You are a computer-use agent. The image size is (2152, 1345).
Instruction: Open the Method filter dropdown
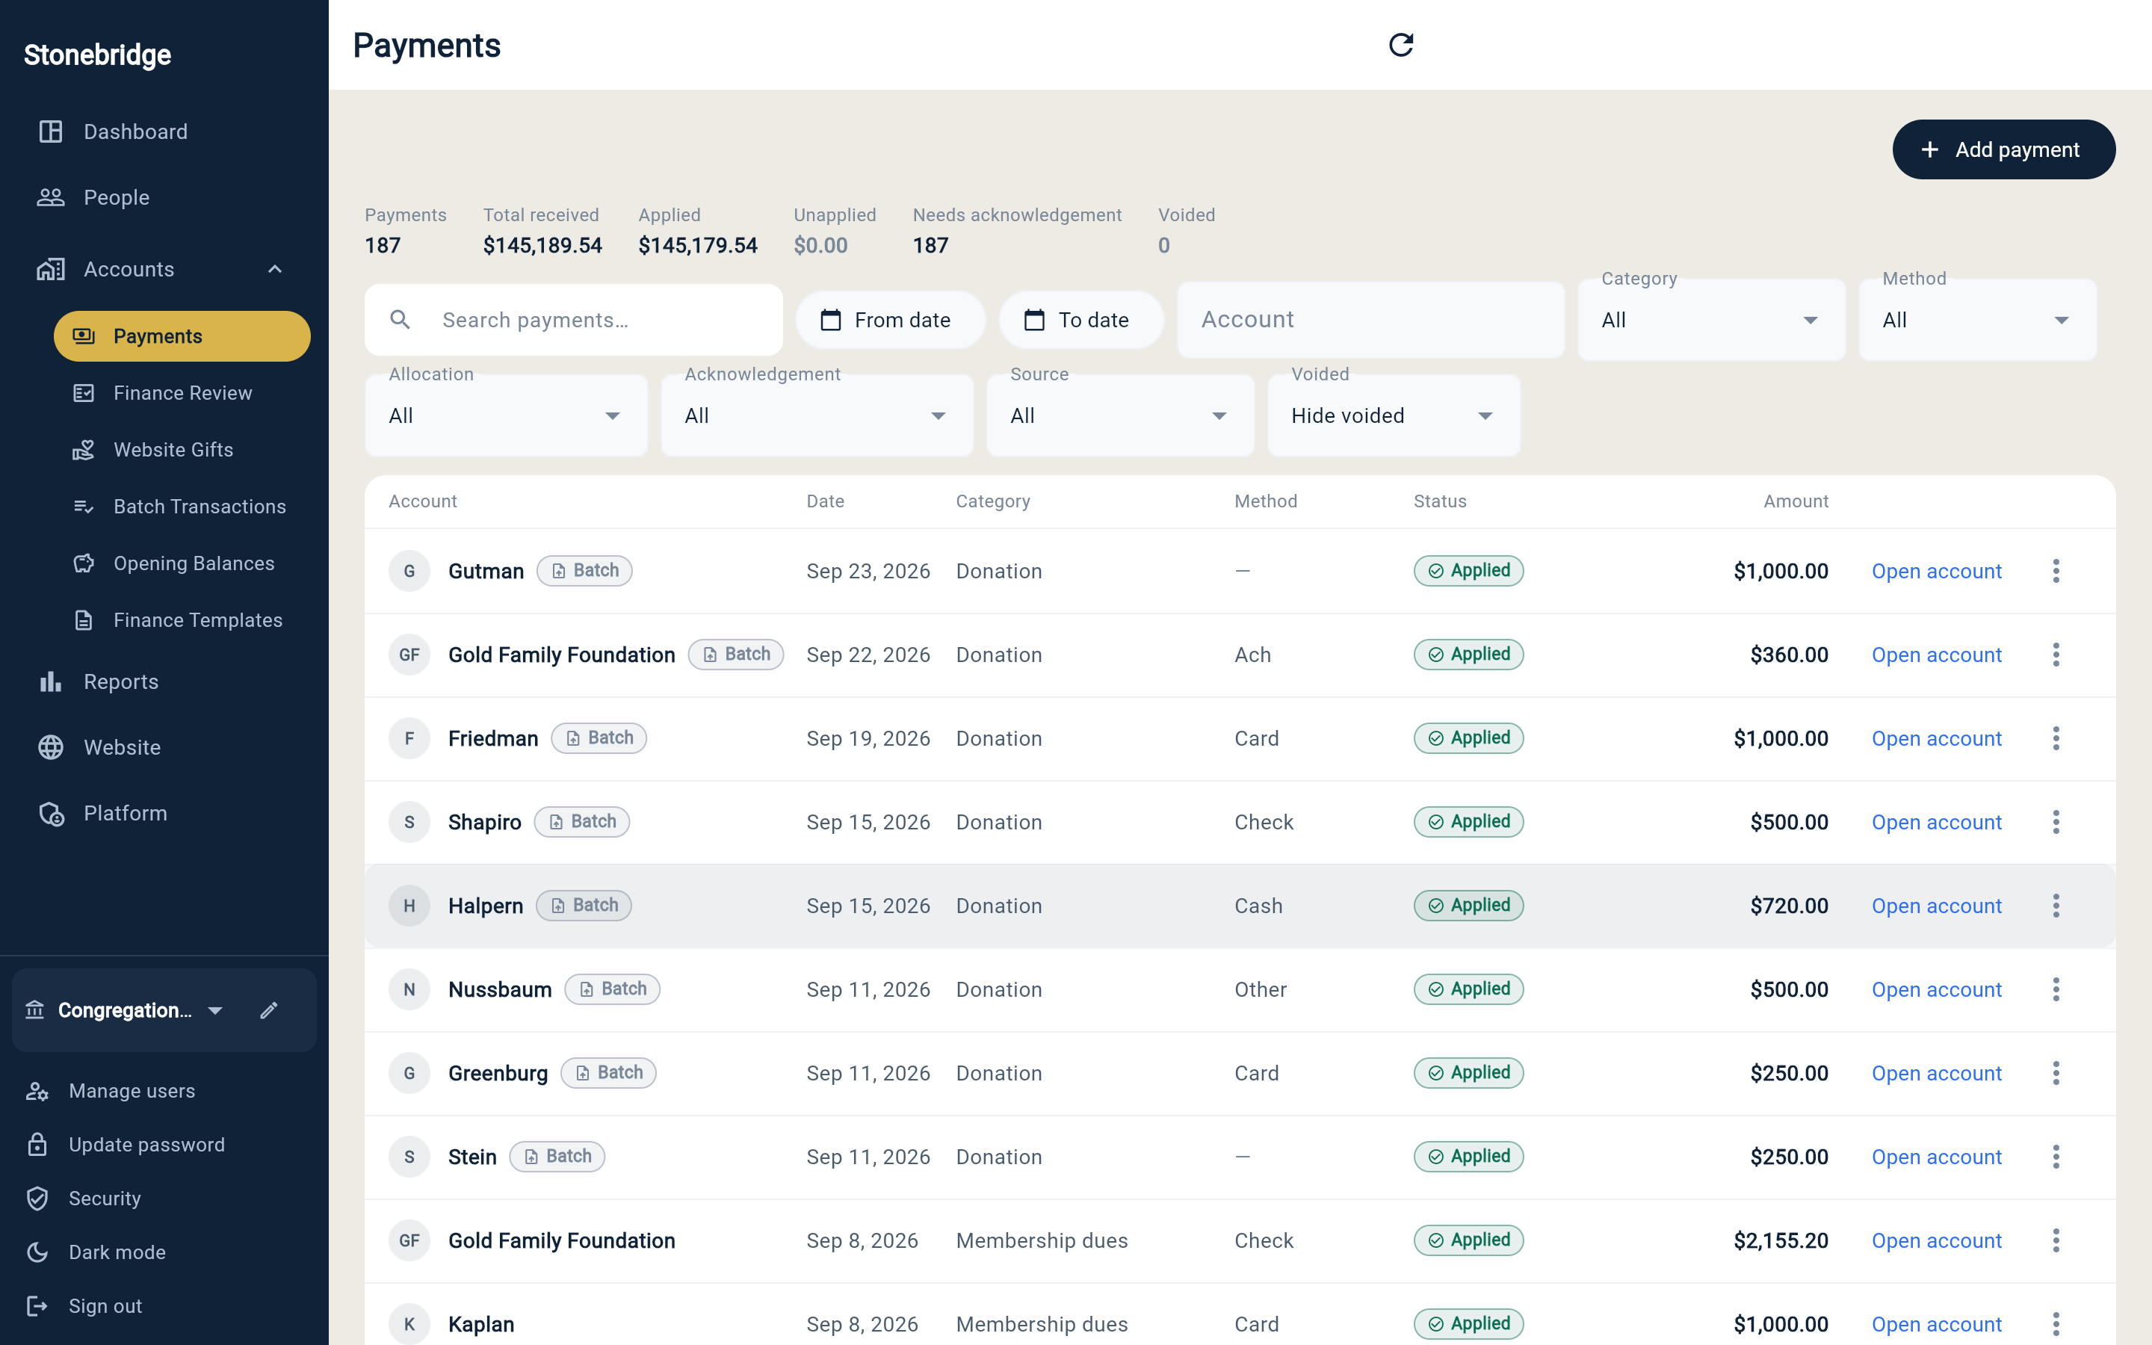(1977, 321)
